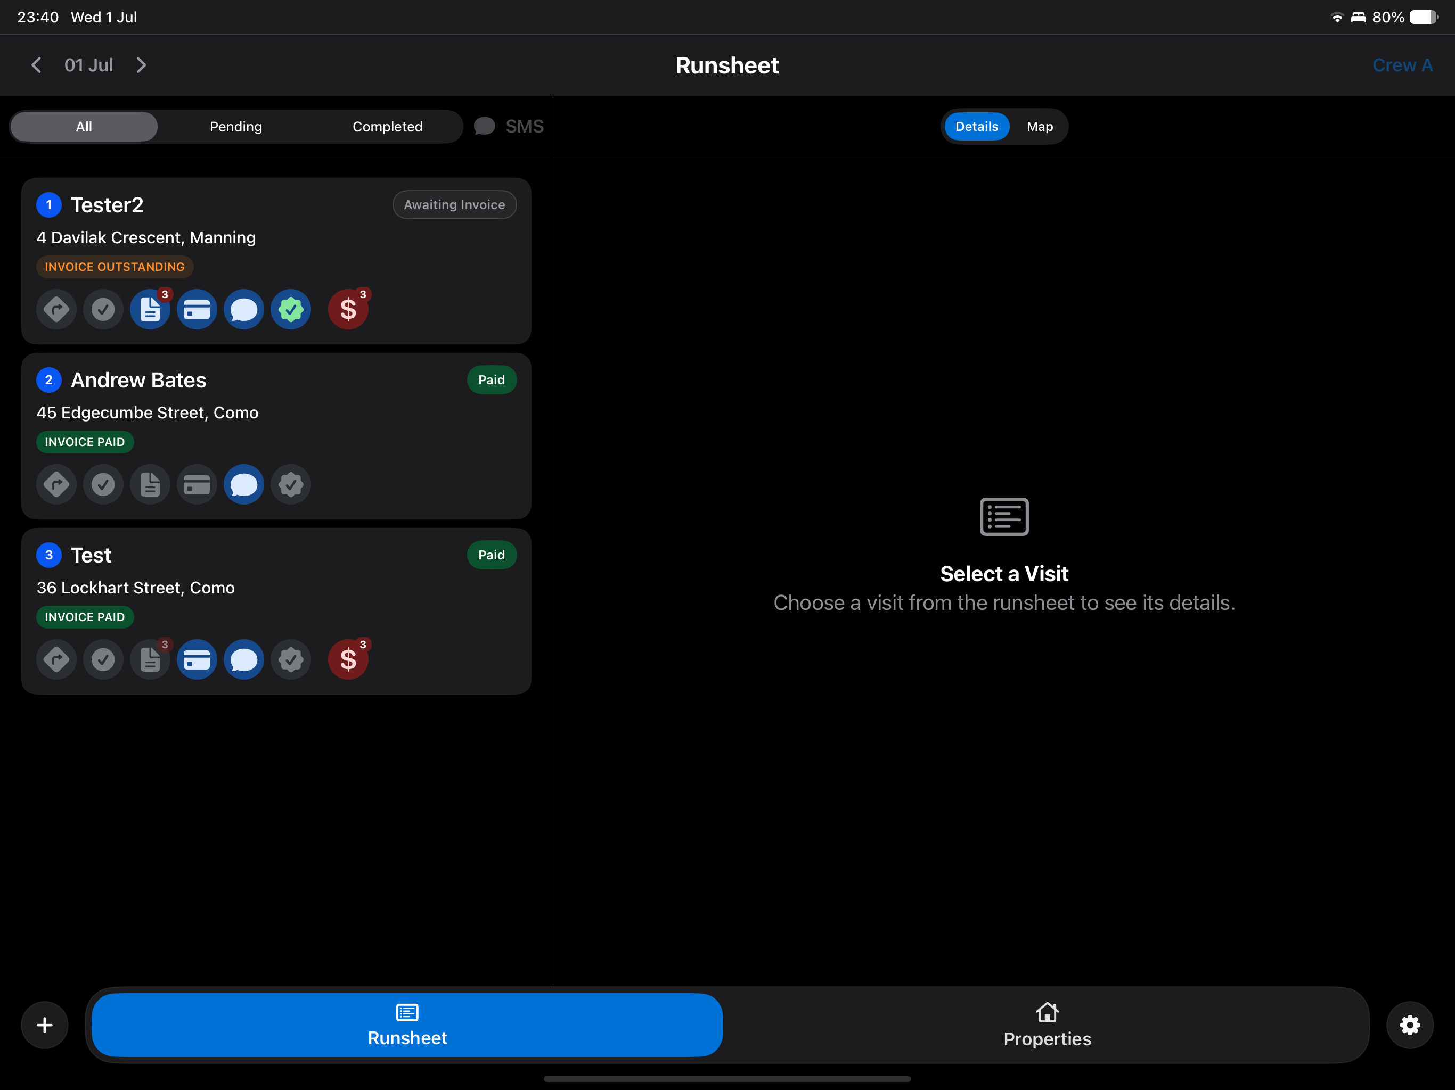
Task: Open directions icon on Andrew Bates card
Action: click(56, 484)
